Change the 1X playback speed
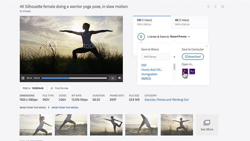Screen dimensions: 250x141 [112, 78]
